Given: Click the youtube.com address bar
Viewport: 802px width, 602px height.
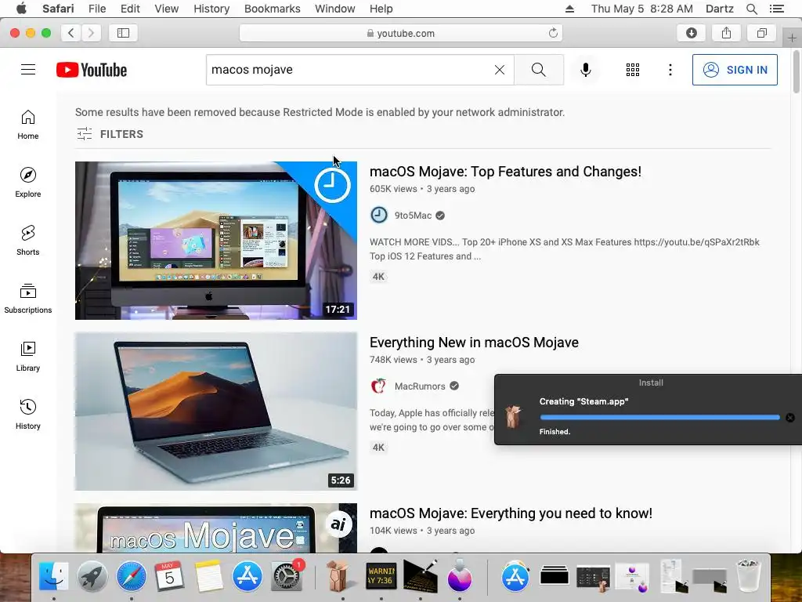Looking at the screenshot, I should coord(401,33).
